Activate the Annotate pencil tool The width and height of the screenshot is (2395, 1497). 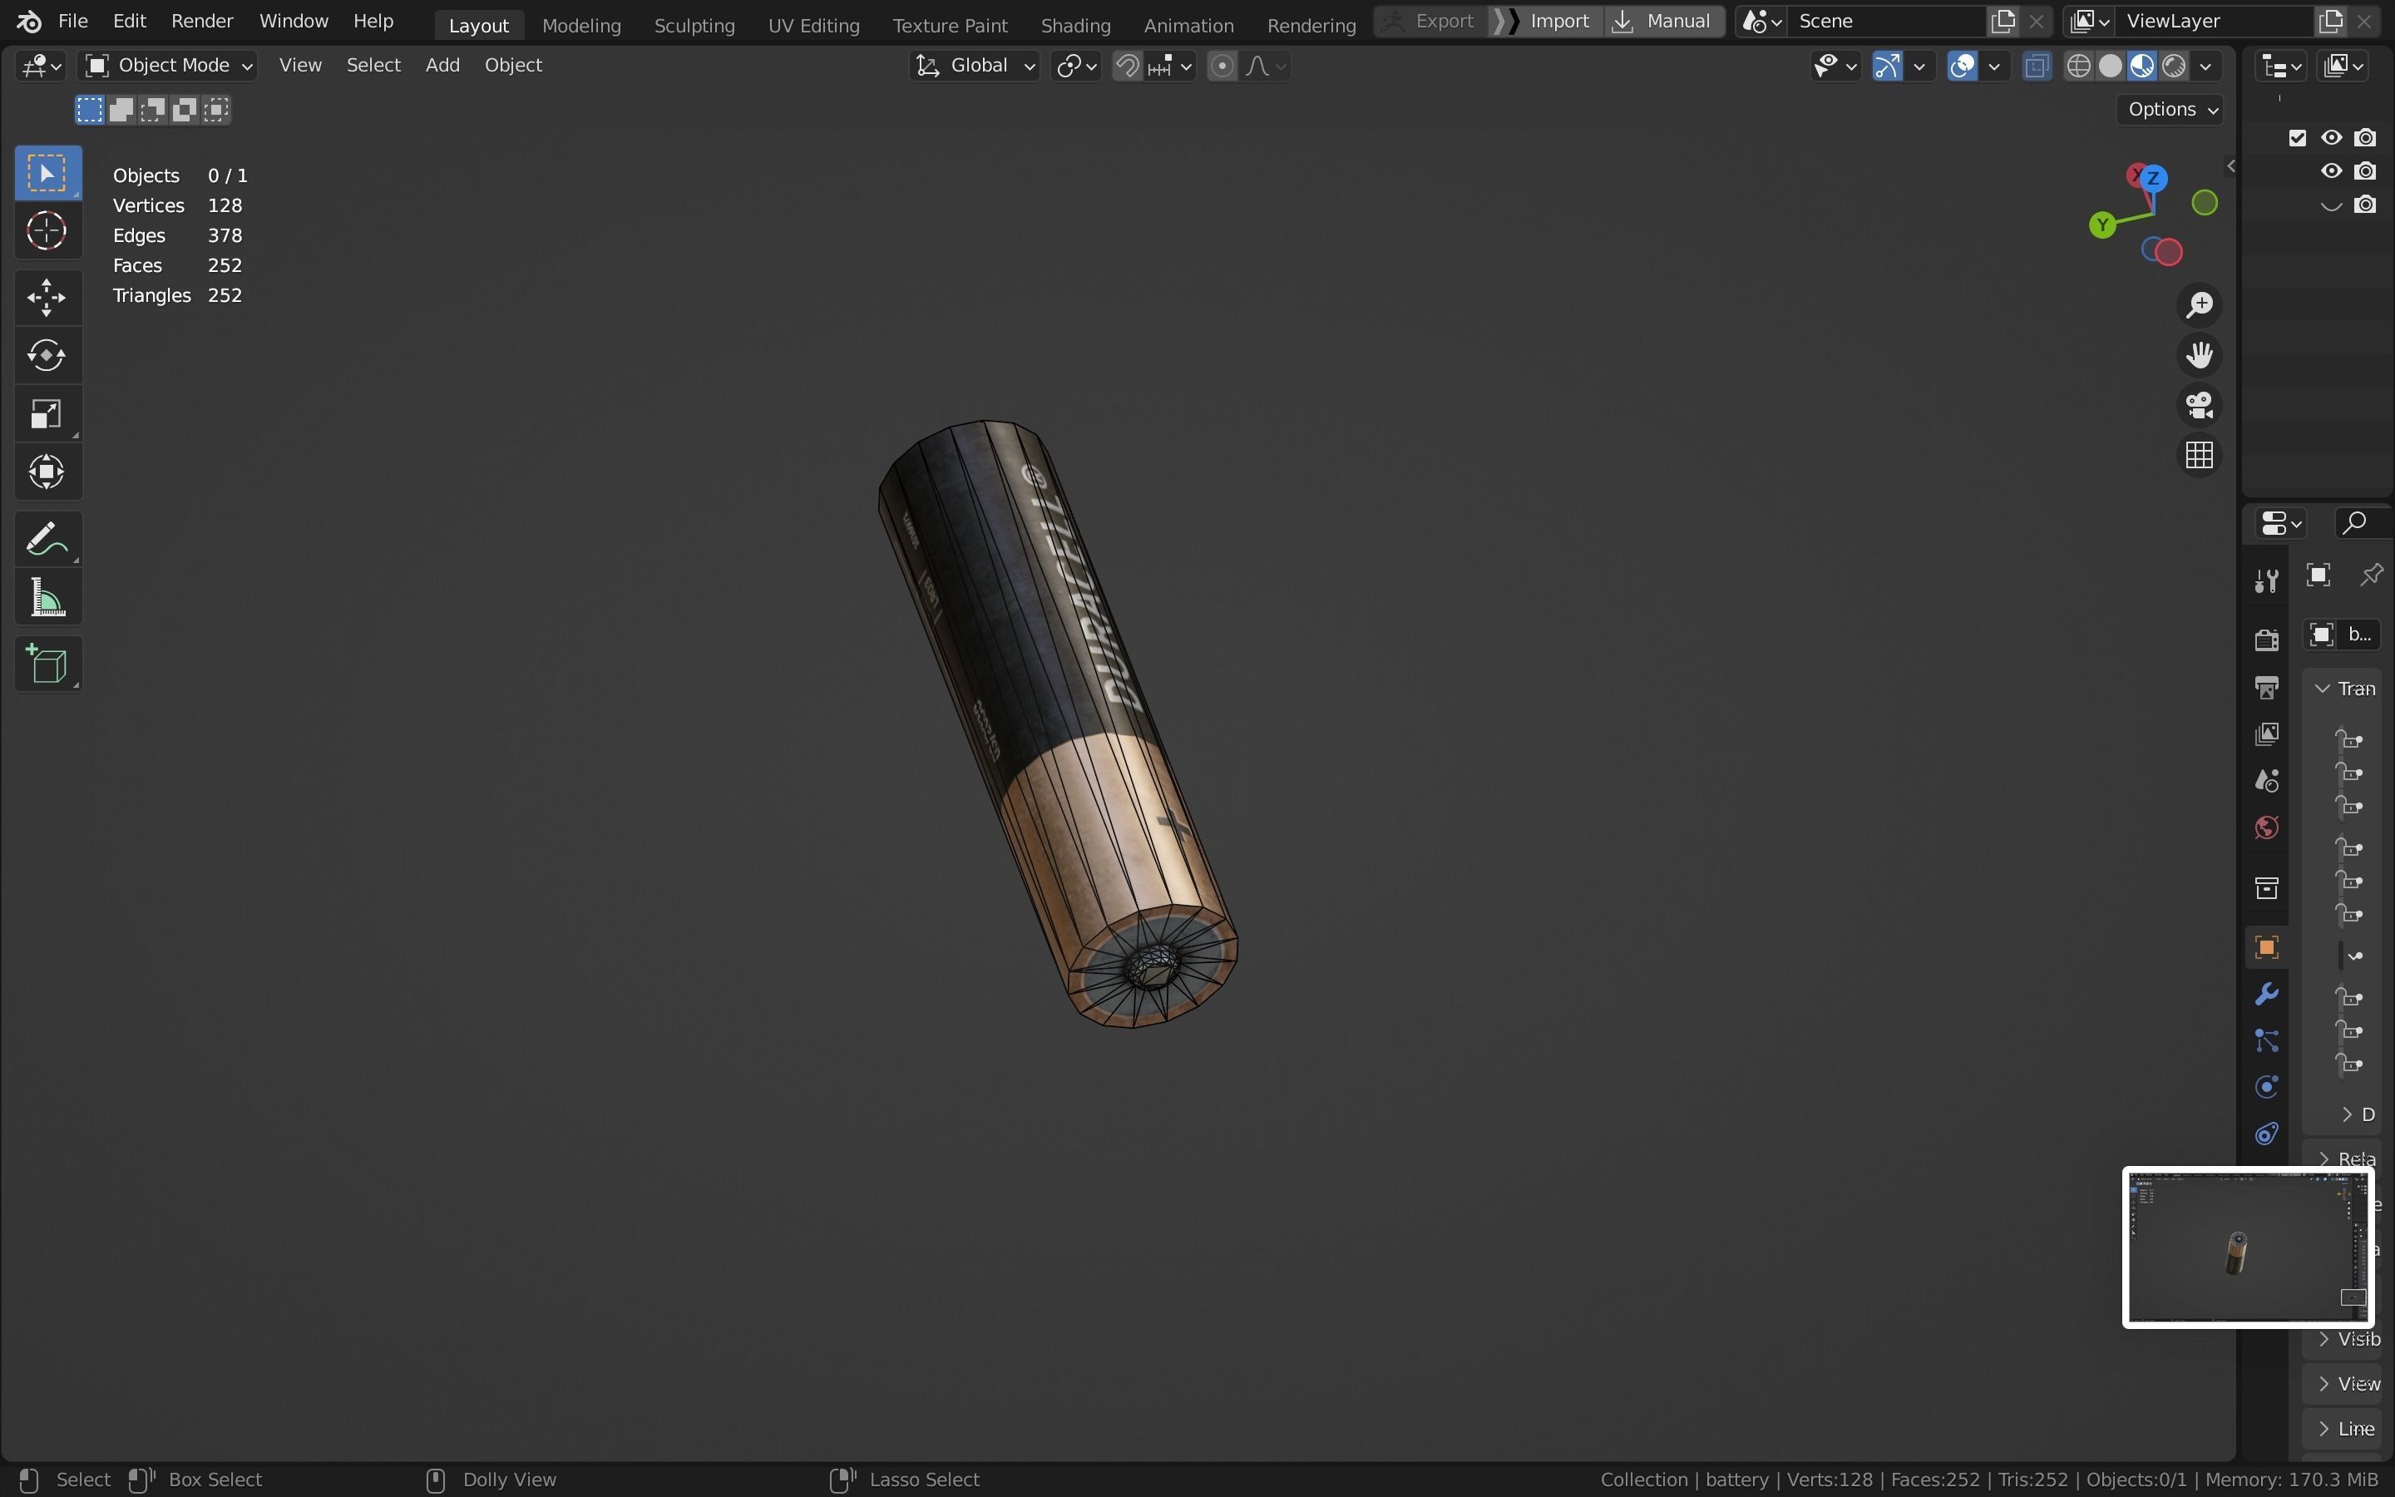[47, 540]
